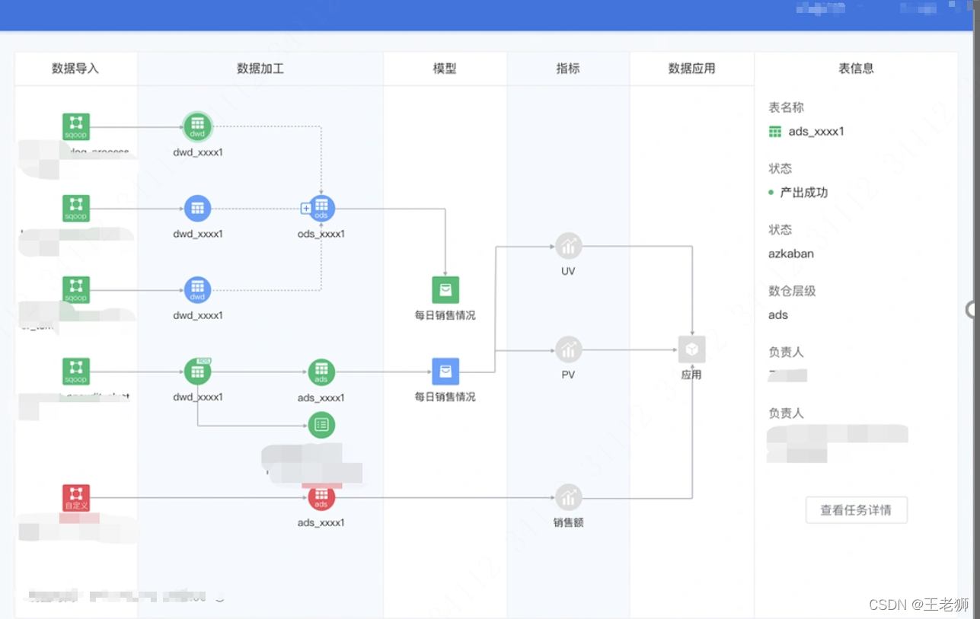The width and height of the screenshot is (980, 619).
Task: Click the 每日销售情况 label under the blue model
Action: click(445, 397)
